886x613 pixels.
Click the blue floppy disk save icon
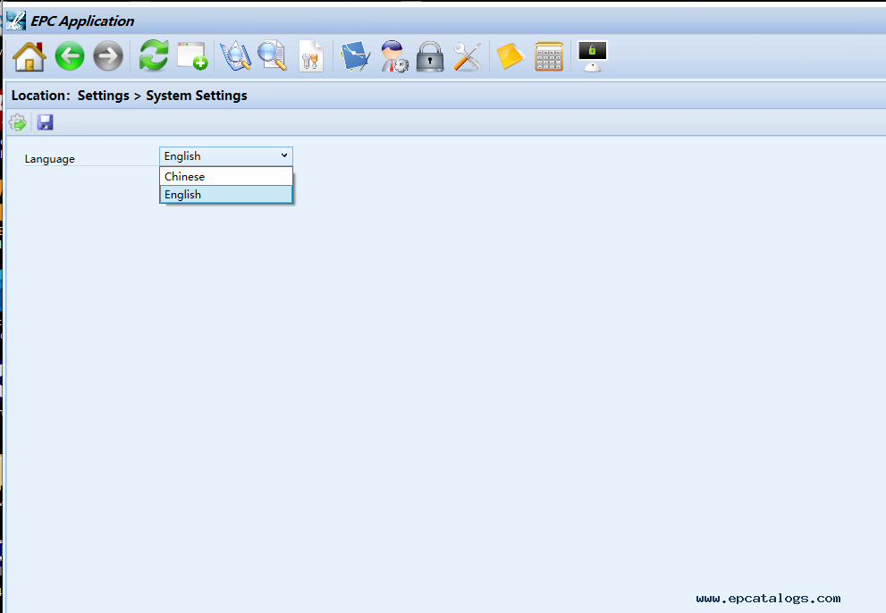(x=46, y=122)
